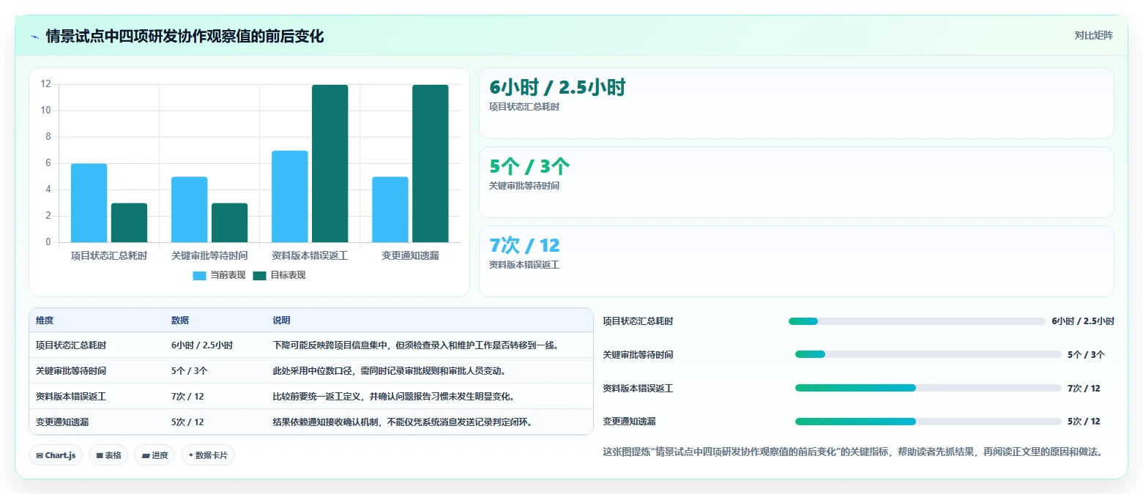Click the 目标表现 legend text
This screenshot has width=1143, height=494.
[x=288, y=276]
